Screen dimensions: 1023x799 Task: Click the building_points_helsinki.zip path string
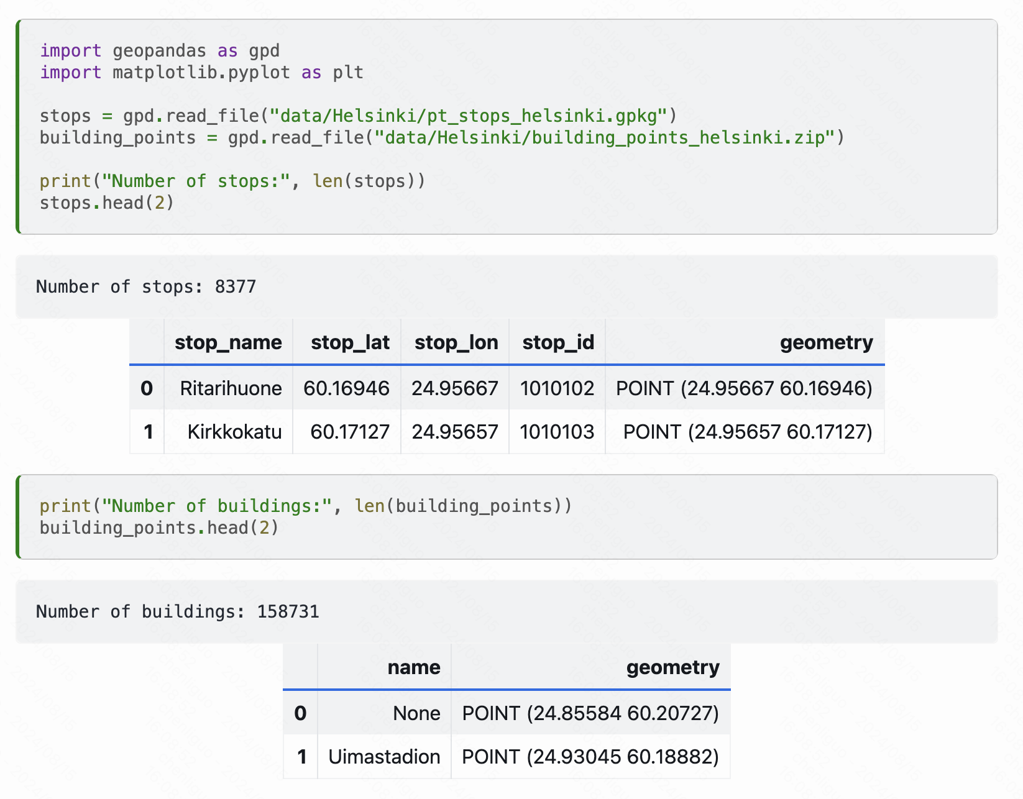click(606, 137)
